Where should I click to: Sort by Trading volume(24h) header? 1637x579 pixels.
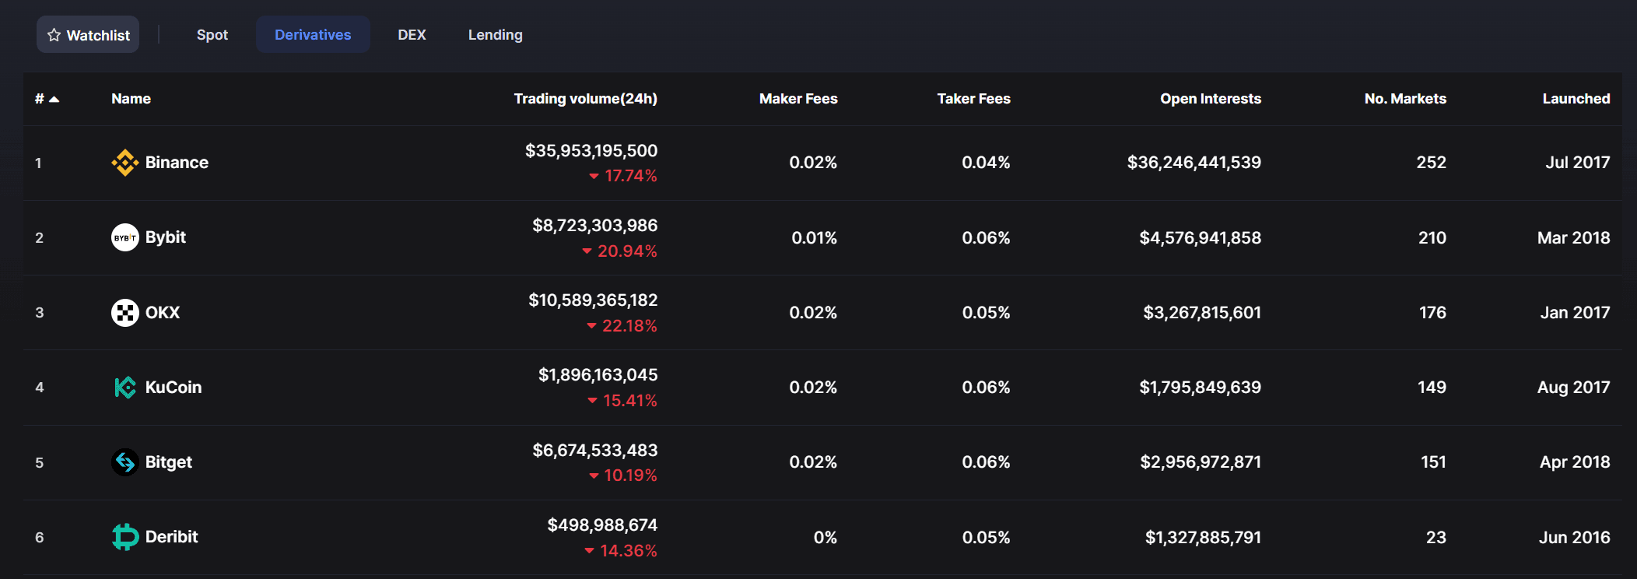click(x=585, y=99)
